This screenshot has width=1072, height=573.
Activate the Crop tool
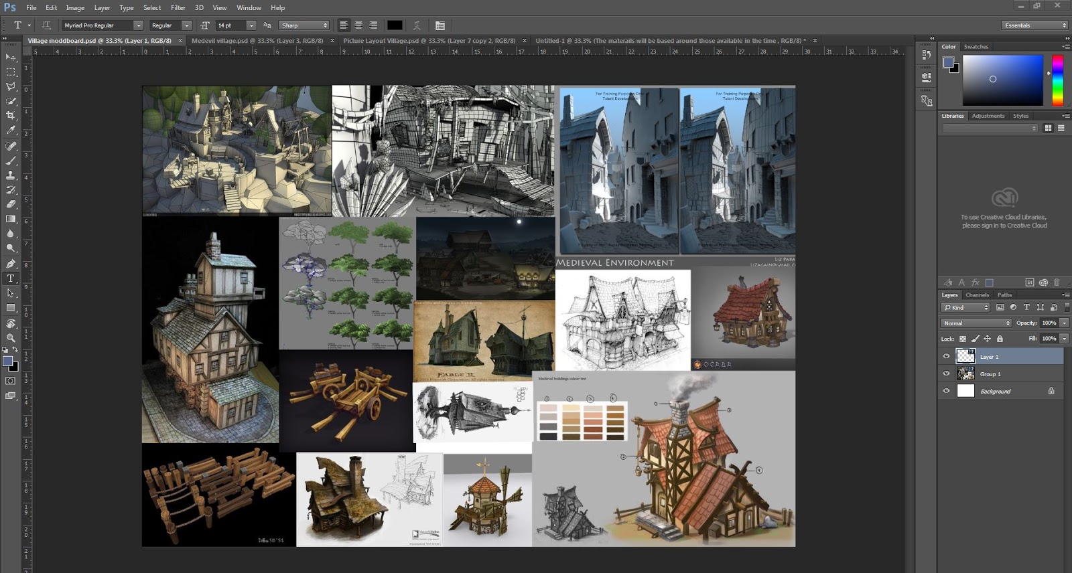pos(11,116)
